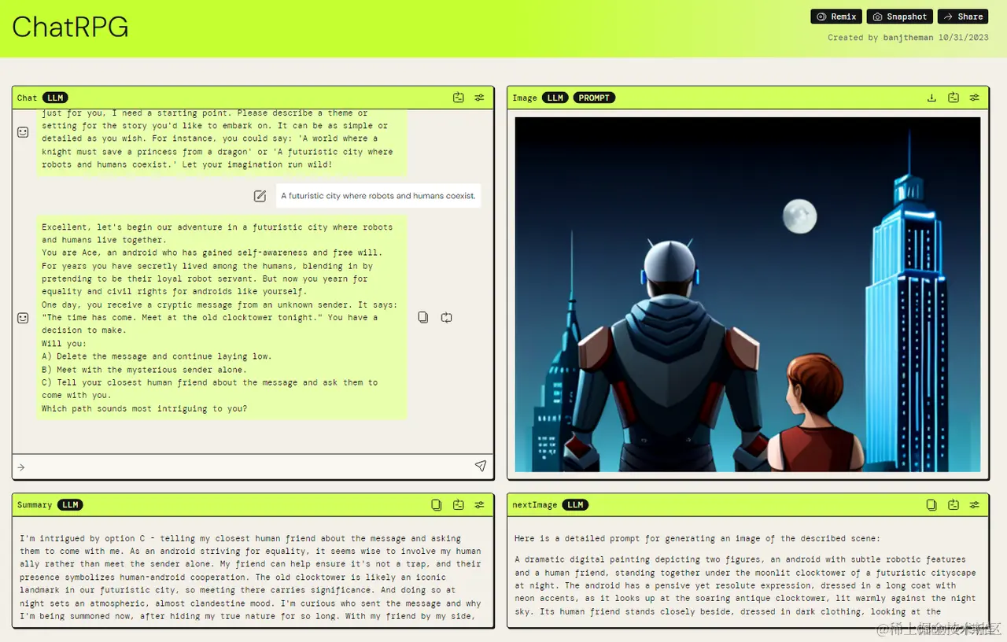1007x642 pixels.
Task: Select the user message 'A futuristic city where robots'
Action: click(378, 196)
